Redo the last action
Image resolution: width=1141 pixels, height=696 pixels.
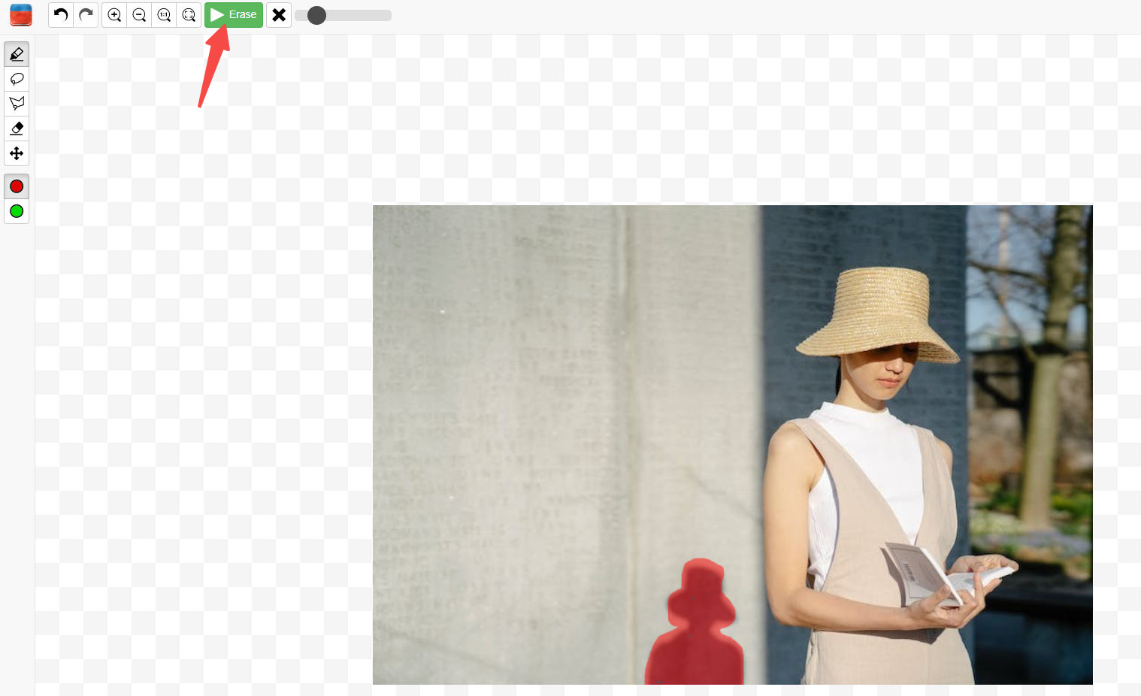(x=86, y=15)
